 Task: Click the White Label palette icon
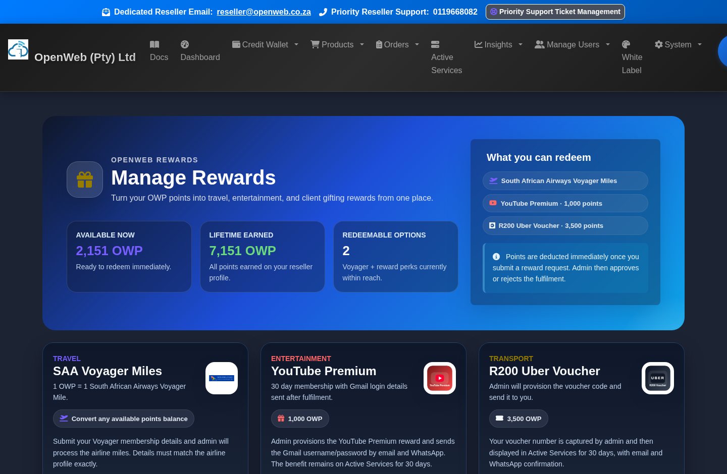626,44
